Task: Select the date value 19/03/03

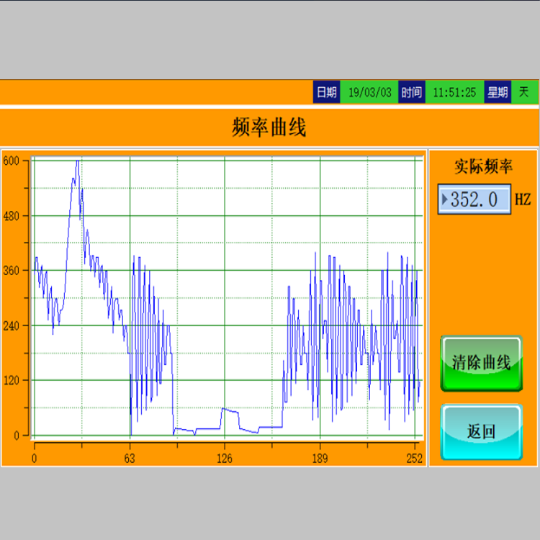Action: (369, 92)
